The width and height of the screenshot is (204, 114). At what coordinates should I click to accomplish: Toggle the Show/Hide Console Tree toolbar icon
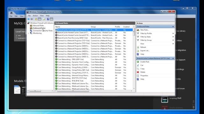[40, 19]
